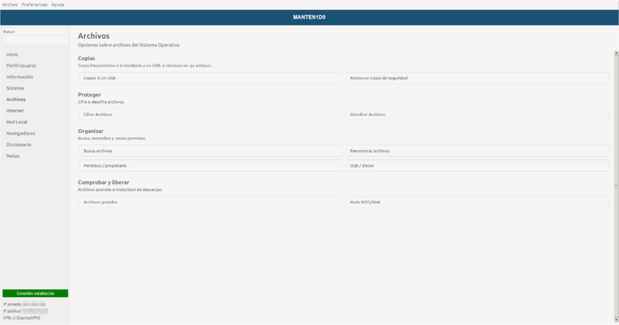Click the Proteger section heading
This screenshot has height=325, width=619.
[89, 95]
